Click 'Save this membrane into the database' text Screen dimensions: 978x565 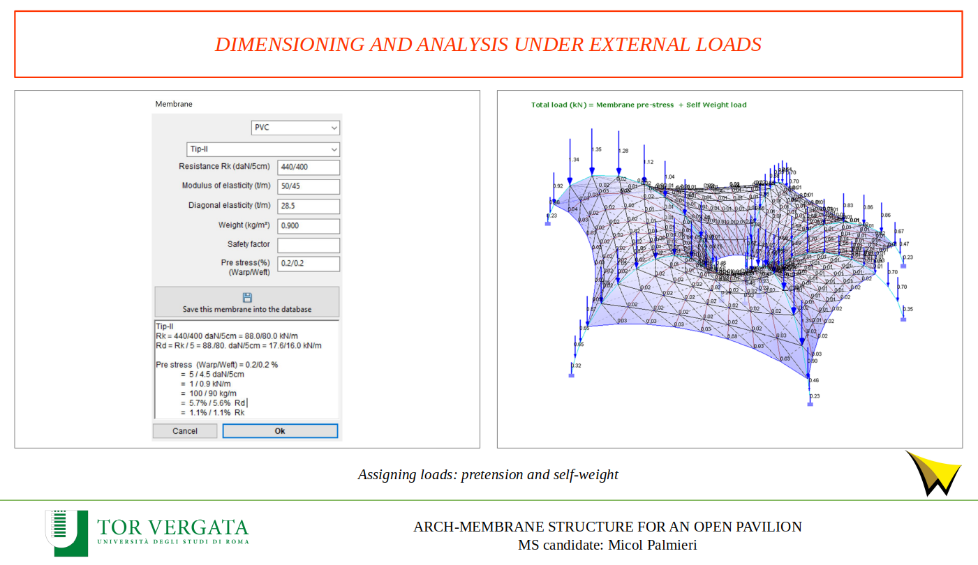tap(247, 309)
